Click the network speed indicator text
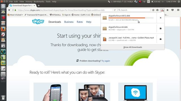The height and width of the screenshot is (101, 181). [122, 2]
